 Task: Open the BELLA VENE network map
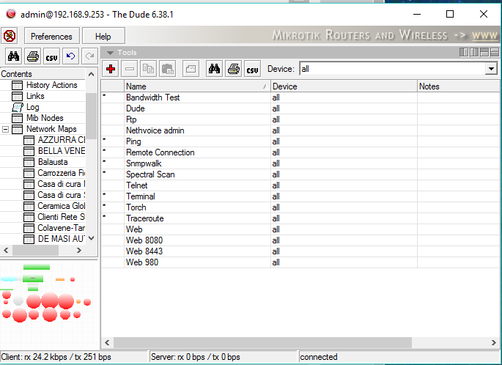click(62, 151)
